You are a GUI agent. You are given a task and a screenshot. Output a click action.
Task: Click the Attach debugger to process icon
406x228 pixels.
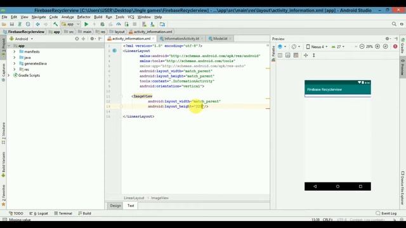[127, 24]
